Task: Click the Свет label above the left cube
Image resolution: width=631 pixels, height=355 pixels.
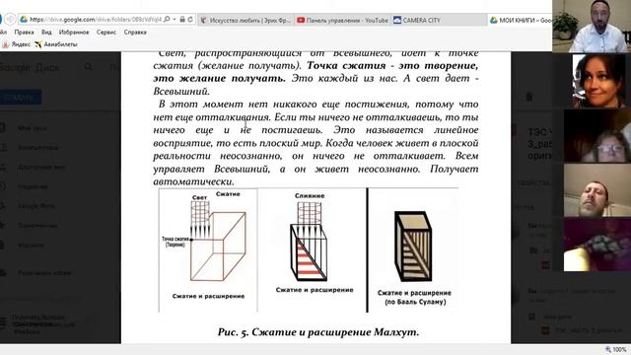Action: [x=199, y=197]
